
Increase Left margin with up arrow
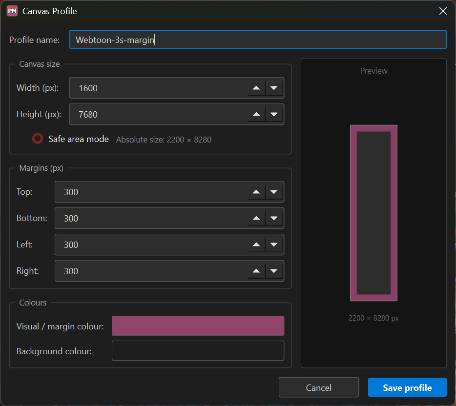click(256, 244)
